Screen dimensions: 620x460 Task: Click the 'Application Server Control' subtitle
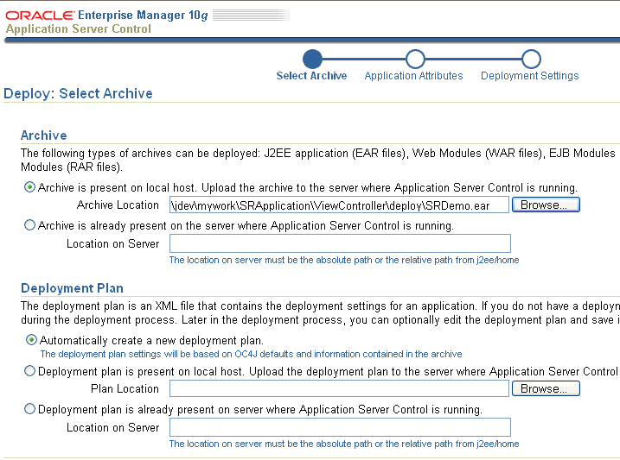click(79, 28)
